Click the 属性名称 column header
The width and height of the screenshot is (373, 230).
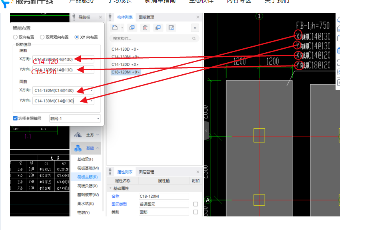pos(123,181)
